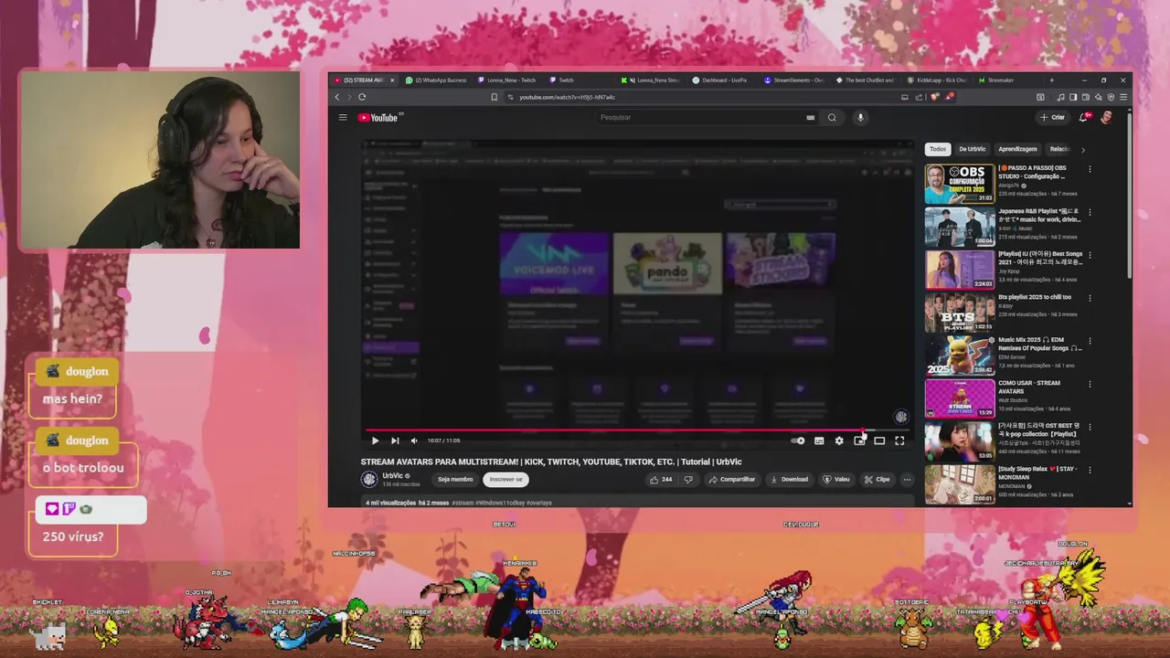The height and width of the screenshot is (658, 1170).
Task: Start voice search with the microphone icon
Action: coord(860,117)
